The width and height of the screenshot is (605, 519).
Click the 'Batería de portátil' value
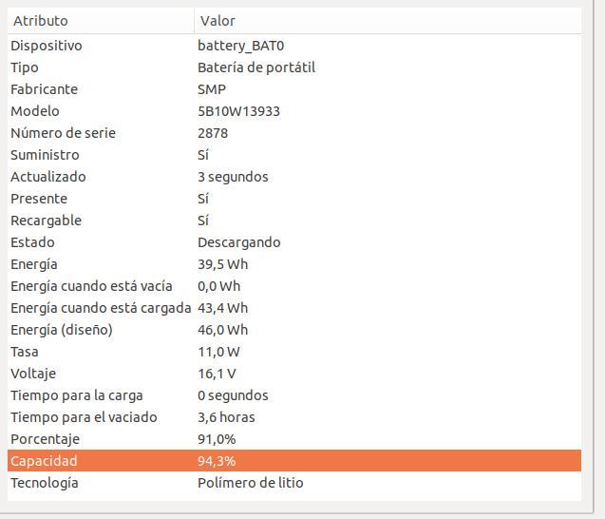coord(256,67)
